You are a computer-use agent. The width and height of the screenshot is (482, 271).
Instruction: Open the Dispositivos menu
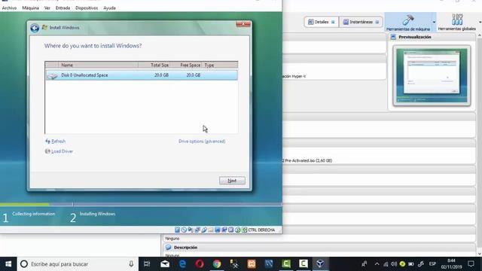87,8
